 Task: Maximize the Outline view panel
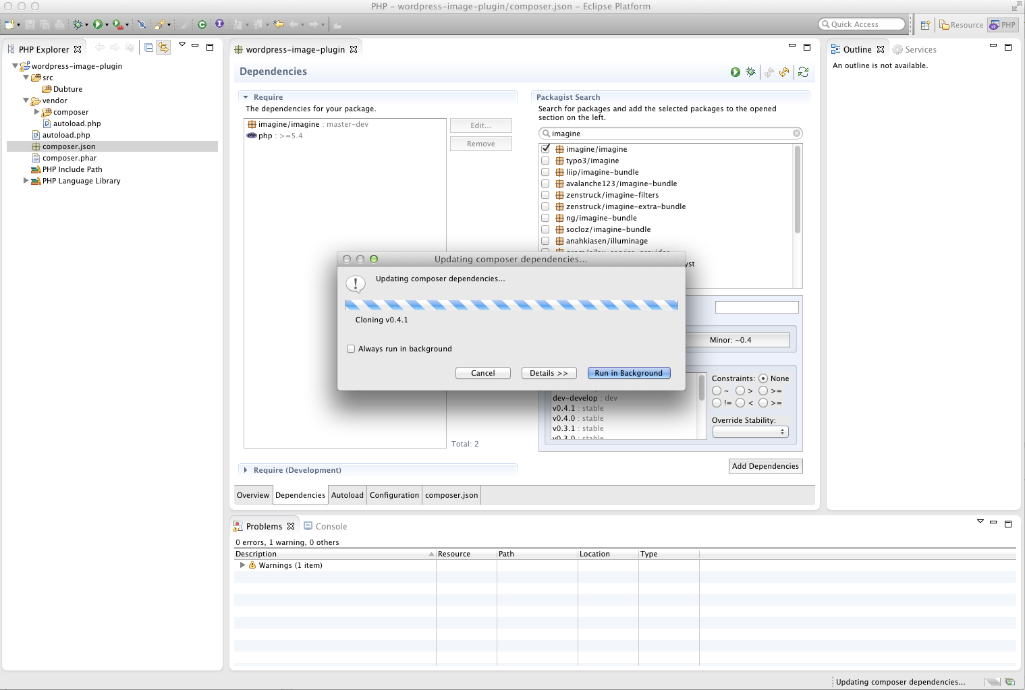[1008, 47]
